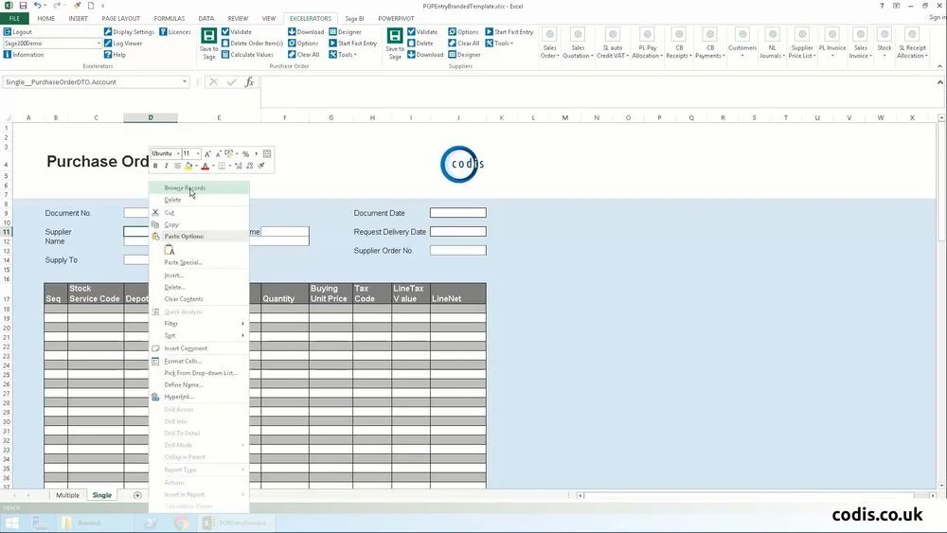
Task: Open the Log Viewer
Action: pyautogui.click(x=123, y=44)
